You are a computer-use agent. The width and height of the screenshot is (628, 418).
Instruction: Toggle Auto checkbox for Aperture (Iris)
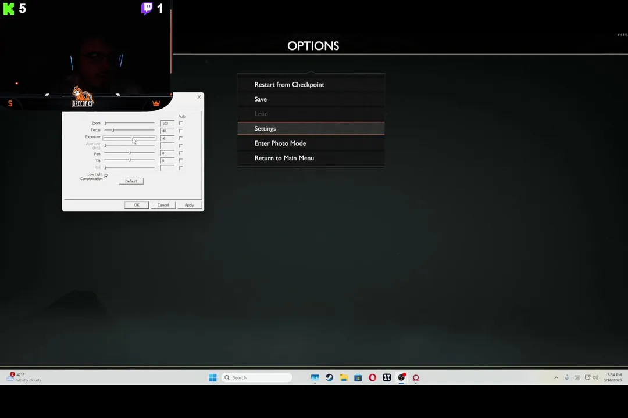[181, 146]
